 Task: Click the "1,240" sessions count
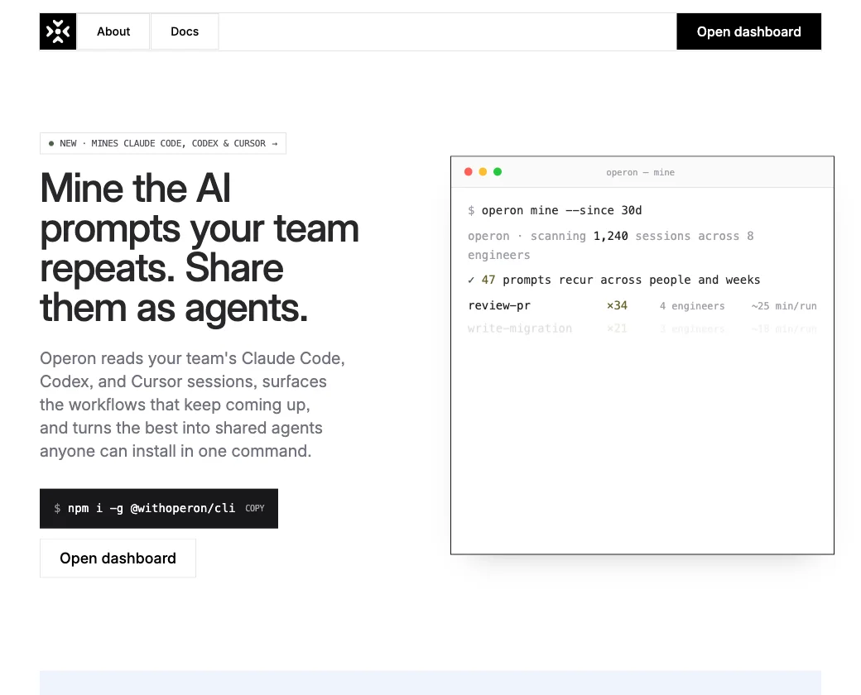click(611, 236)
